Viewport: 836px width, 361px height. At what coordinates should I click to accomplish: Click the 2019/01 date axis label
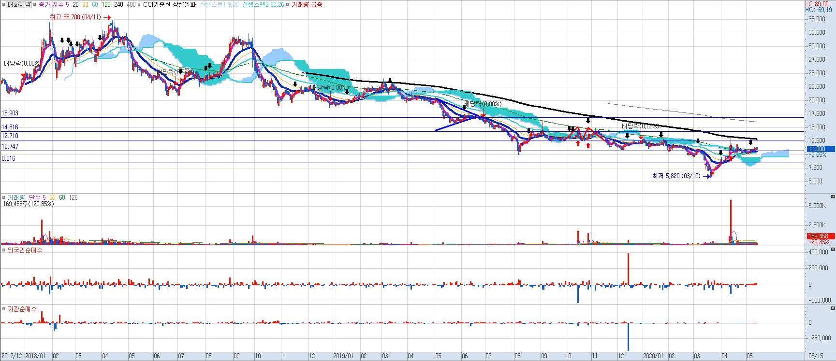pos(344,356)
